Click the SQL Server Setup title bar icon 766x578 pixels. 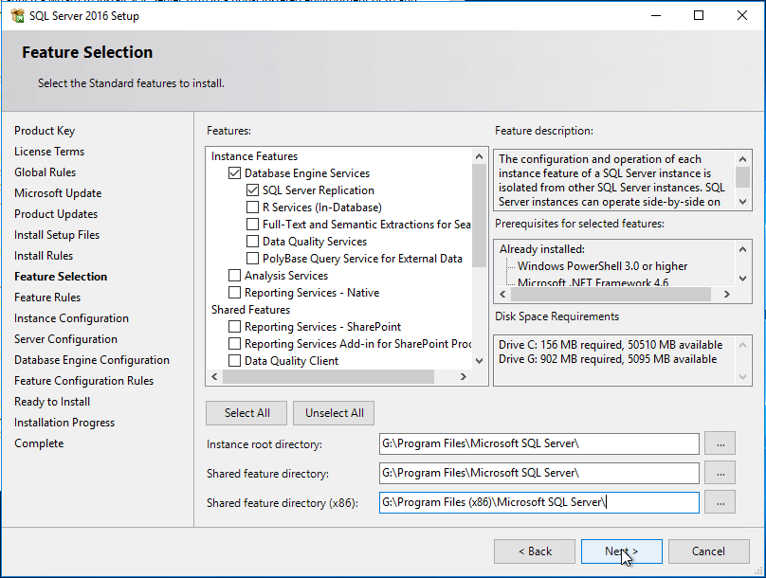(x=18, y=15)
